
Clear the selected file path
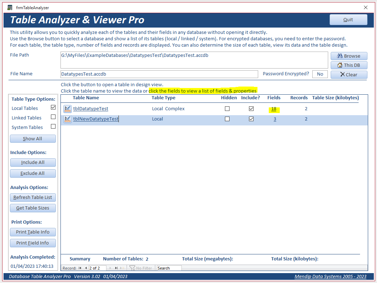click(x=349, y=75)
